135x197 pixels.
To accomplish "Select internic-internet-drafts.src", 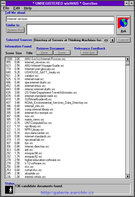I will coord(65,89).
